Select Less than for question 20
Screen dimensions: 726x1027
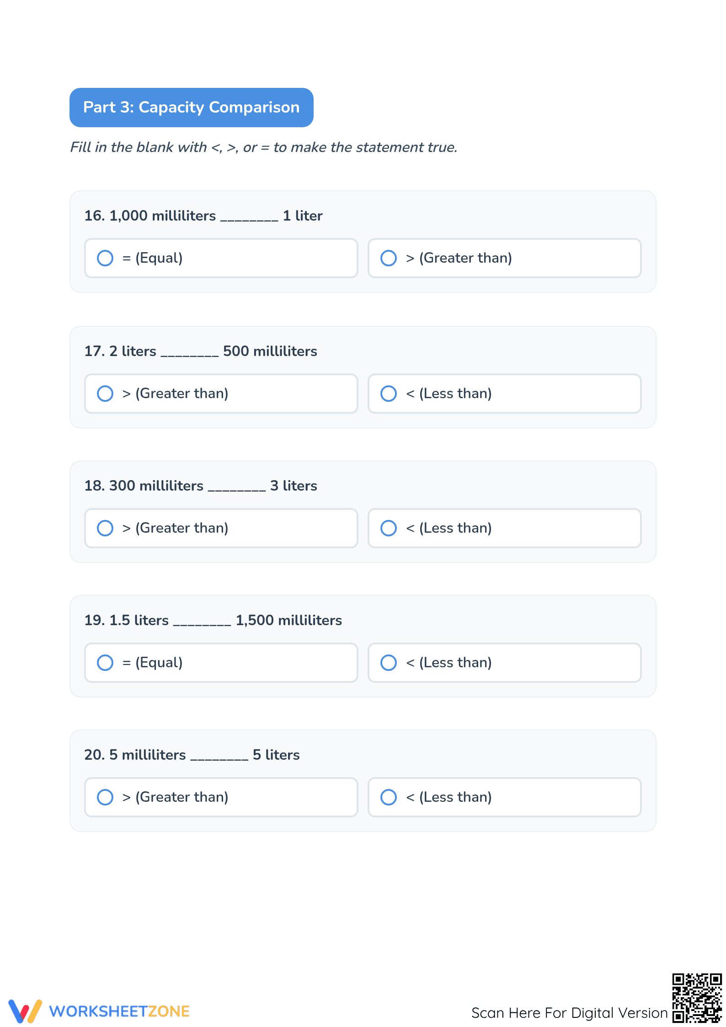(389, 797)
